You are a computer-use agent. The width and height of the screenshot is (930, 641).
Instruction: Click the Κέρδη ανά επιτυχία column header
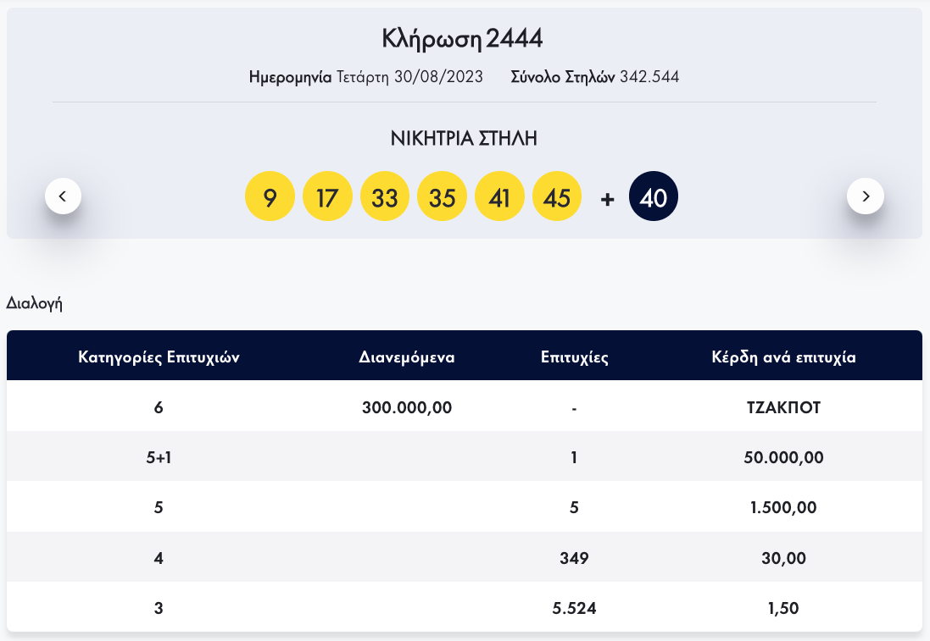(x=783, y=356)
